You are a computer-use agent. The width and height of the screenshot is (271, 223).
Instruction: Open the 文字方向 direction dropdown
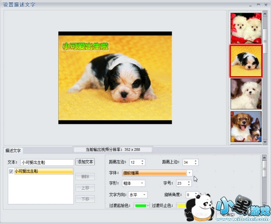point(145,195)
